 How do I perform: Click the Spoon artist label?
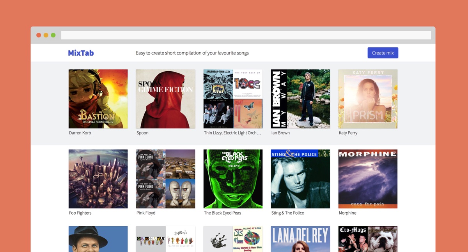(142, 133)
